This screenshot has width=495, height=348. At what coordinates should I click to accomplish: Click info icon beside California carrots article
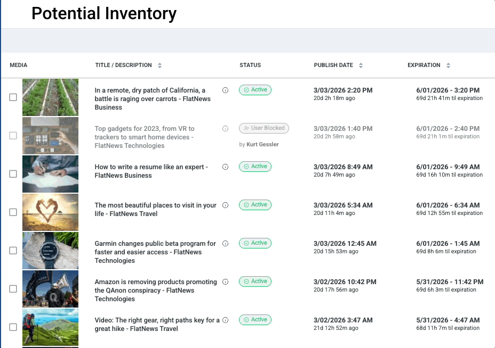(x=225, y=90)
